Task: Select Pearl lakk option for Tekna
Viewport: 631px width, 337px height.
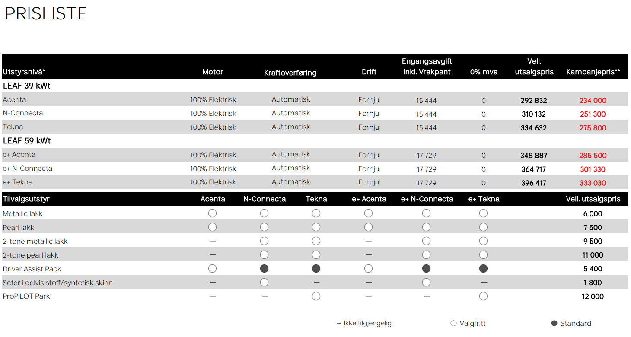Action: (x=316, y=227)
